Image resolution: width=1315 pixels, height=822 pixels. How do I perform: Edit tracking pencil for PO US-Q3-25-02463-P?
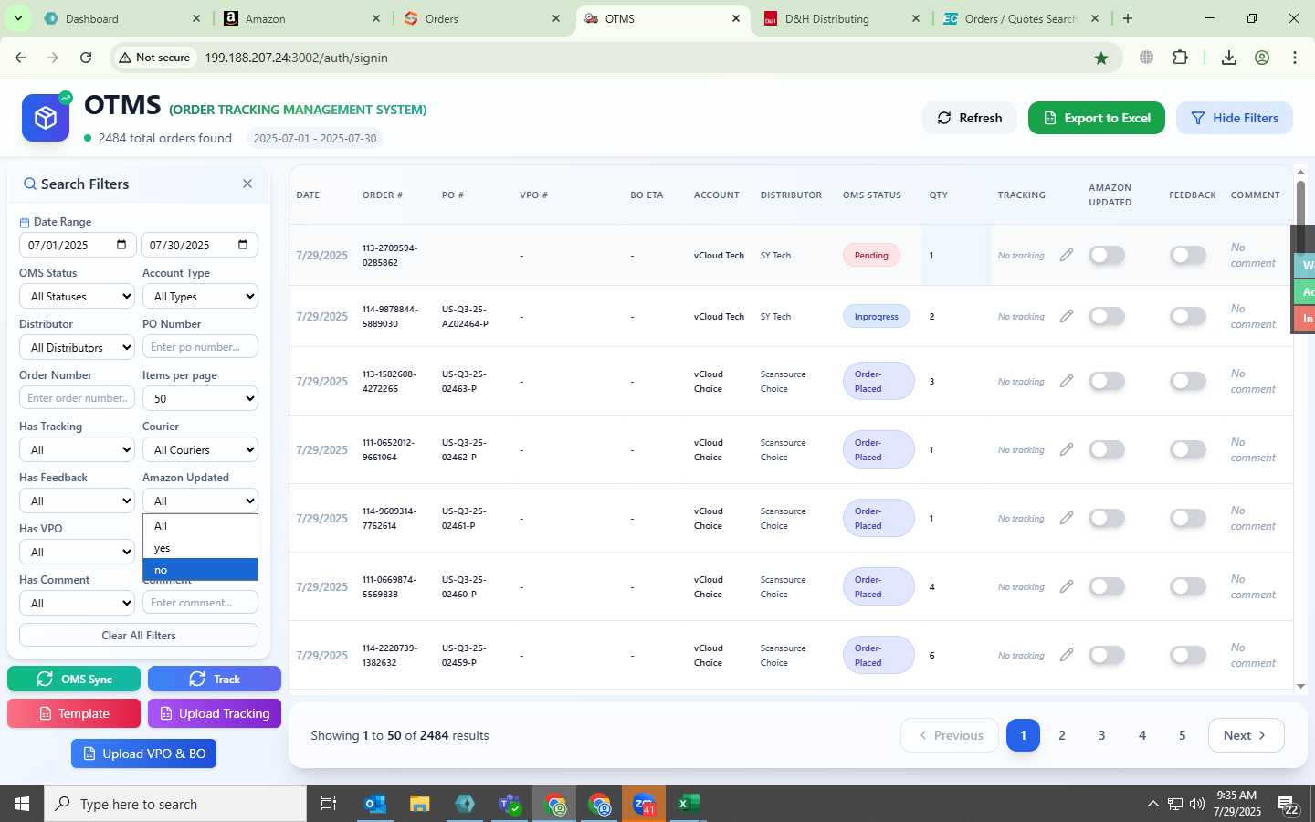click(x=1066, y=381)
